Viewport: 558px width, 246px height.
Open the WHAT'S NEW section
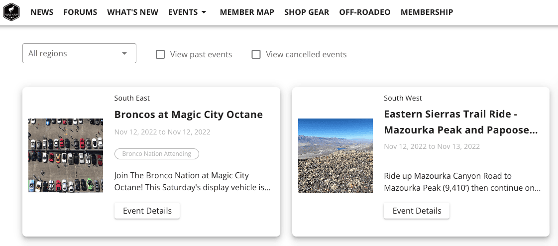tap(132, 12)
